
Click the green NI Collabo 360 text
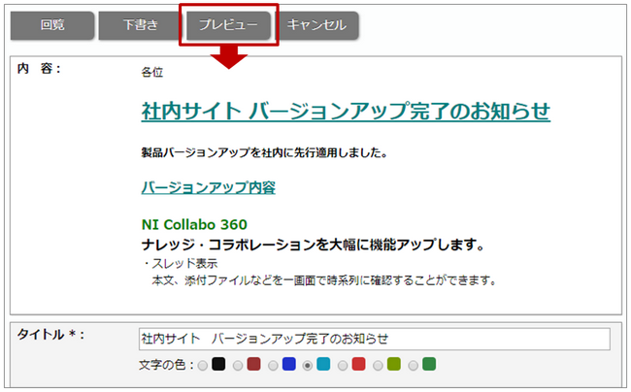tap(194, 224)
